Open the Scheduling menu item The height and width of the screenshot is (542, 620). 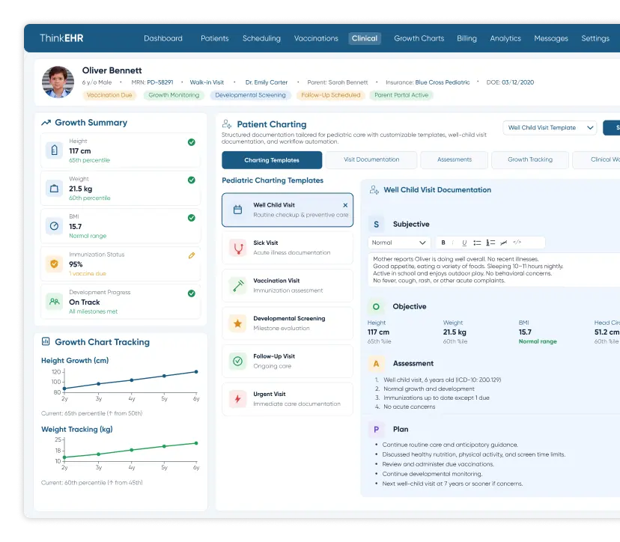tap(261, 38)
